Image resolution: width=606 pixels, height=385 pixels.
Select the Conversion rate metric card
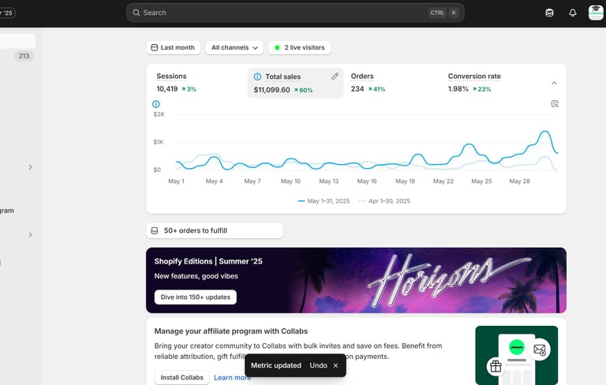(491, 83)
